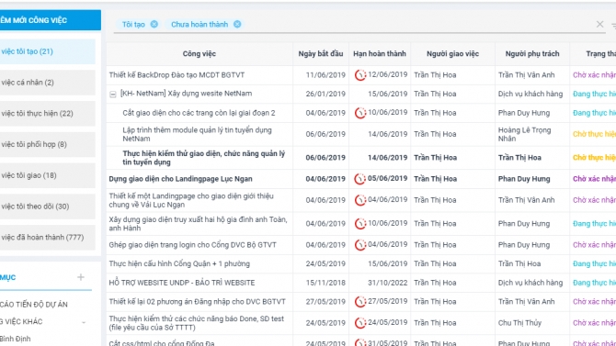616x346 pixels.
Task: Open 'việc tôi giao (18)' list
Action: click(x=48, y=175)
